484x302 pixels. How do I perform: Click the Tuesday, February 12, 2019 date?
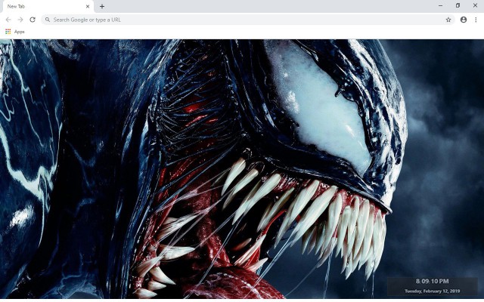coord(432,291)
